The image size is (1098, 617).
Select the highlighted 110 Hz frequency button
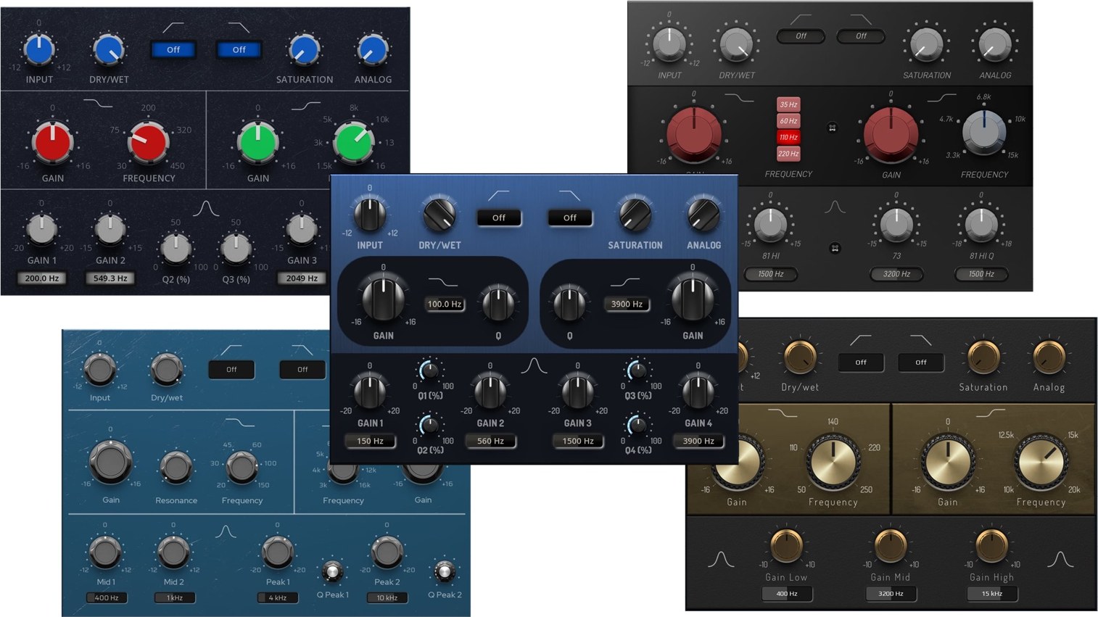(x=788, y=137)
